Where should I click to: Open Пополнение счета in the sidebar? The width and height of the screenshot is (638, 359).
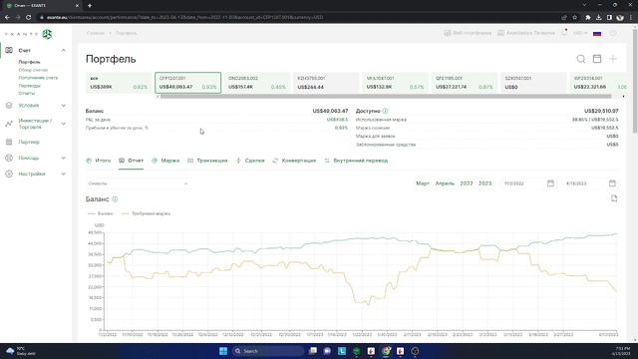(38, 78)
